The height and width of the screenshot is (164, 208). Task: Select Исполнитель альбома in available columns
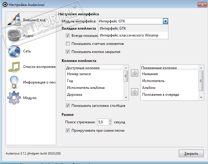(94, 88)
